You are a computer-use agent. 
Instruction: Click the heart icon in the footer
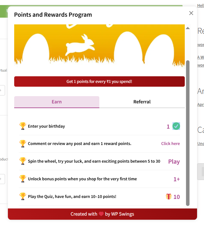(101, 214)
